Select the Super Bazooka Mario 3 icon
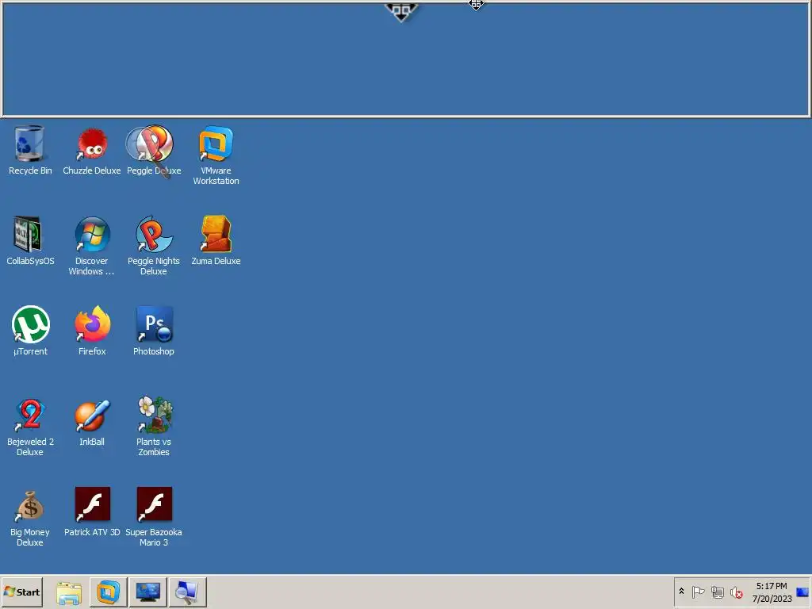 (x=154, y=517)
